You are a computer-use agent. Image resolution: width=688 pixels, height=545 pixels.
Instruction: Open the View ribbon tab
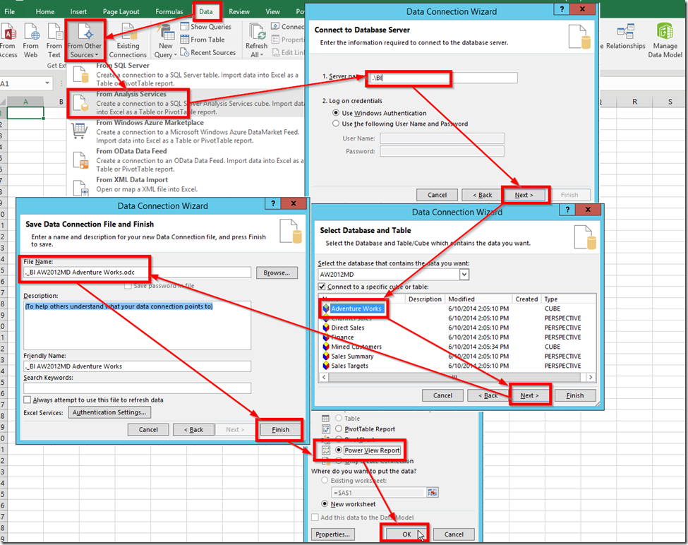coord(272,12)
